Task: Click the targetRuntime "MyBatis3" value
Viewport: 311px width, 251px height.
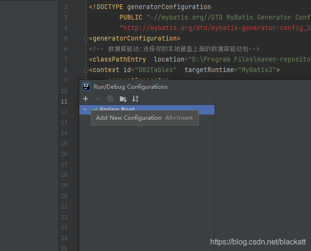Action: pos(257,70)
